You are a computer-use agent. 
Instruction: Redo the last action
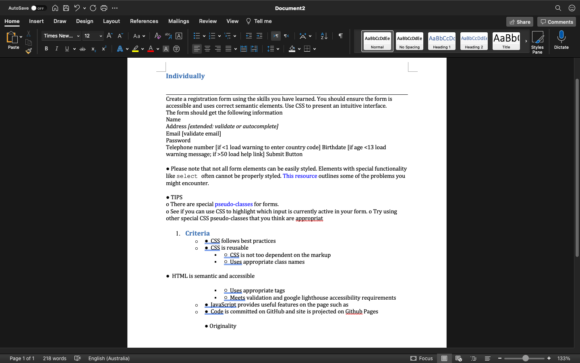pos(93,8)
